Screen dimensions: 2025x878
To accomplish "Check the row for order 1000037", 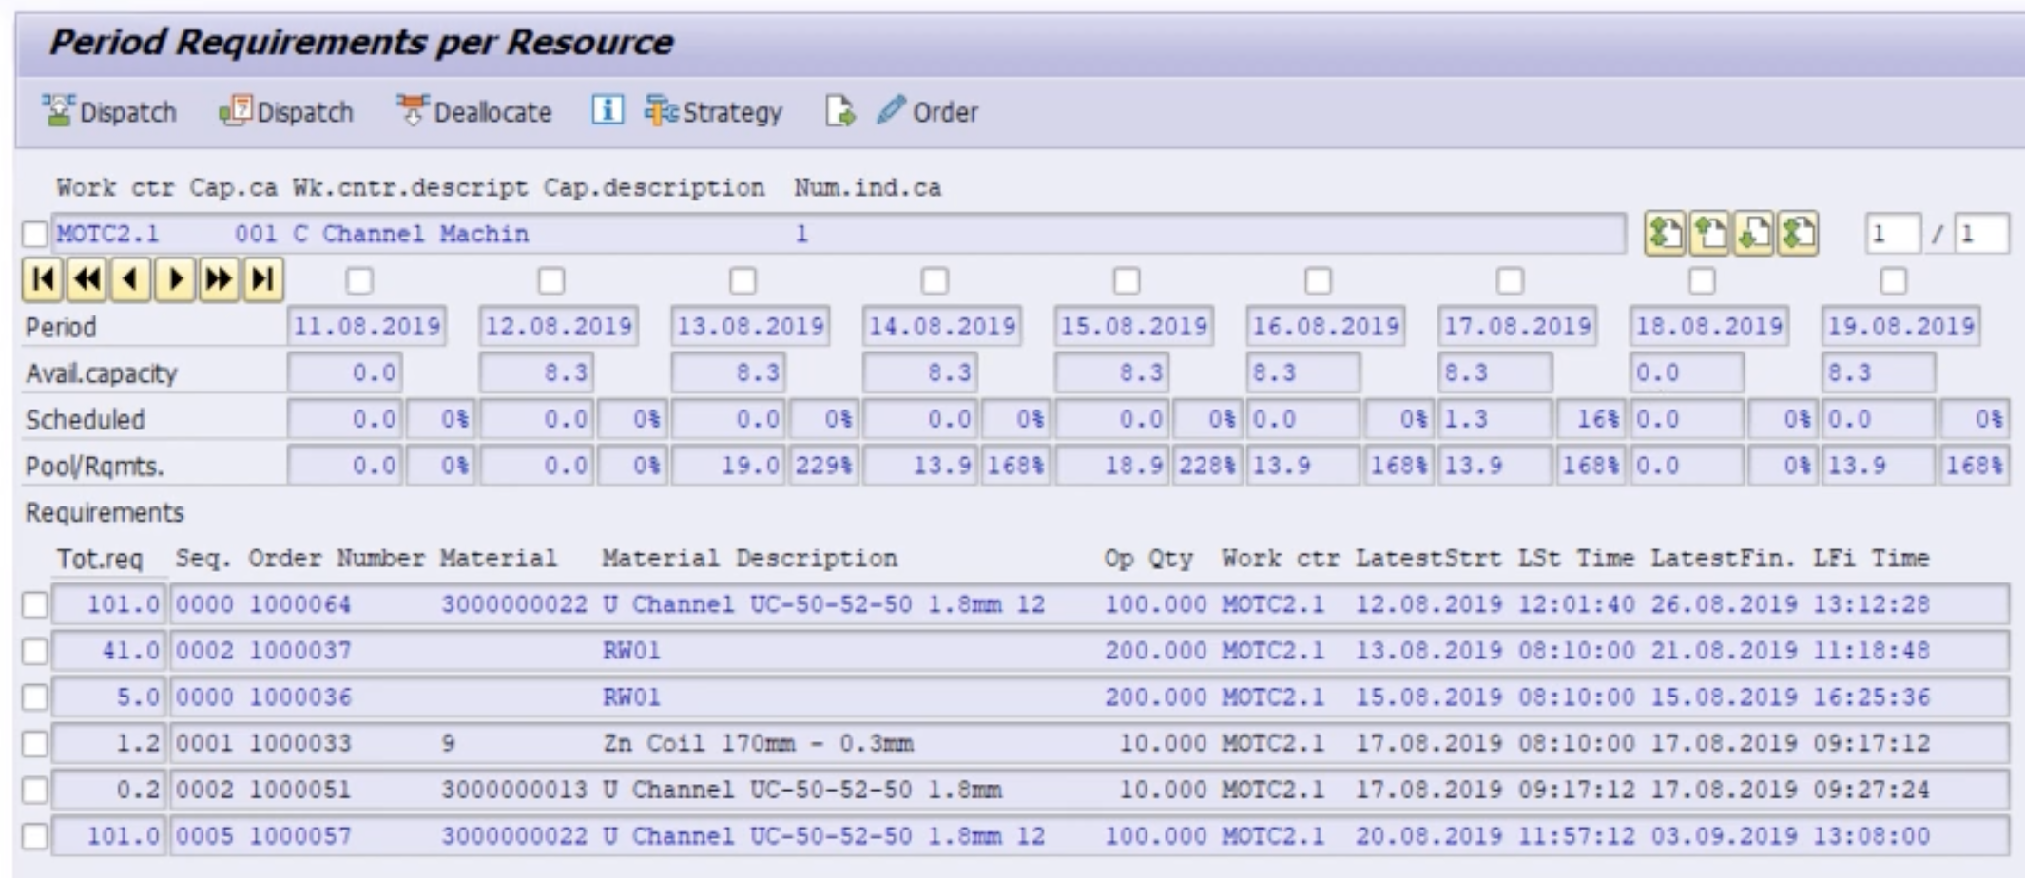I will (x=35, y=651).
